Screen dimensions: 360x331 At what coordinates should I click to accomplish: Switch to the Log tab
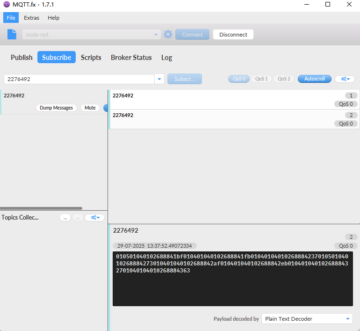[x=167, y=58]
